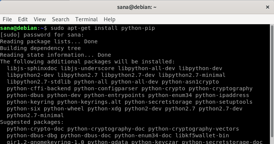The image size is (274, 144).
Task: Click the package name 'python-entrypoints'
Action: [115, 95]
